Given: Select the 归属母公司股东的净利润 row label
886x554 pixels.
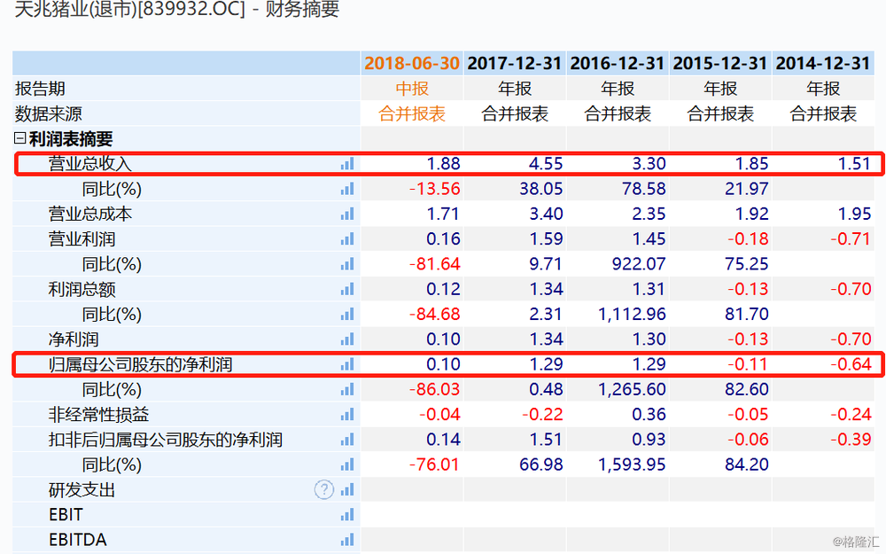Looking at the screenshot, I should coord(140,364).
